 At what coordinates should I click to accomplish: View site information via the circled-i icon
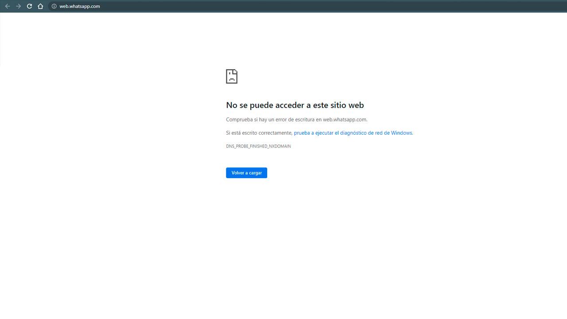[53, 6]
